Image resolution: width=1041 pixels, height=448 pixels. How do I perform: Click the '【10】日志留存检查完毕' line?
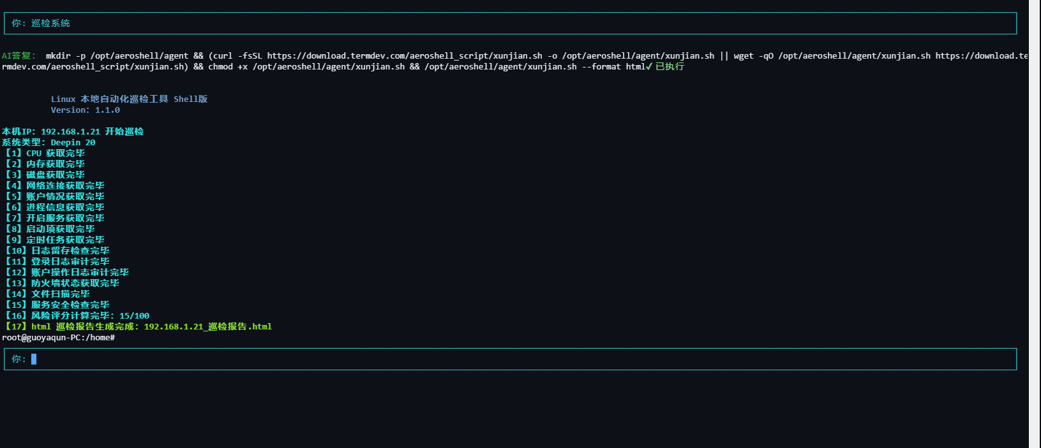click(56, 250)
